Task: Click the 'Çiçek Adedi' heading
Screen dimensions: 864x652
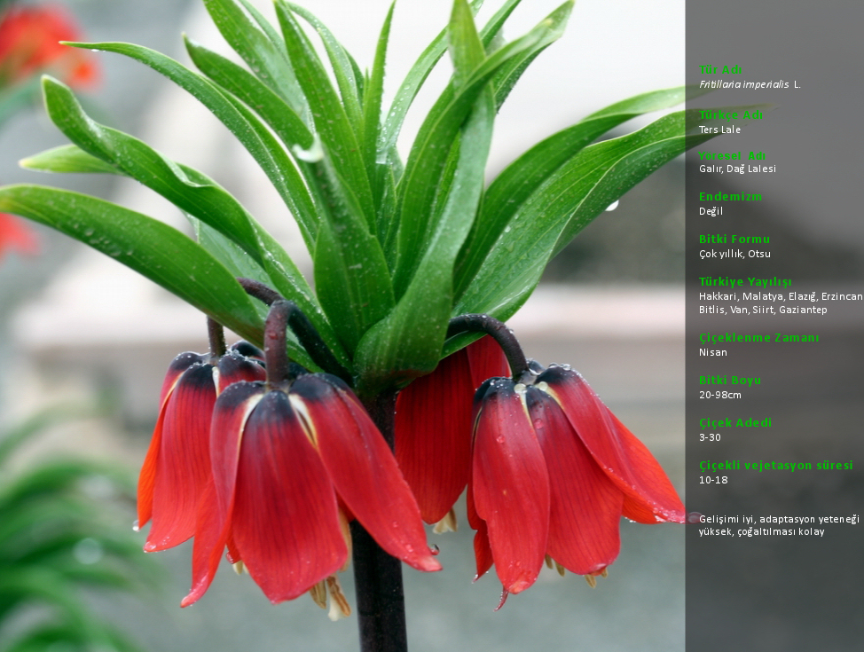Action: point(735,423)
